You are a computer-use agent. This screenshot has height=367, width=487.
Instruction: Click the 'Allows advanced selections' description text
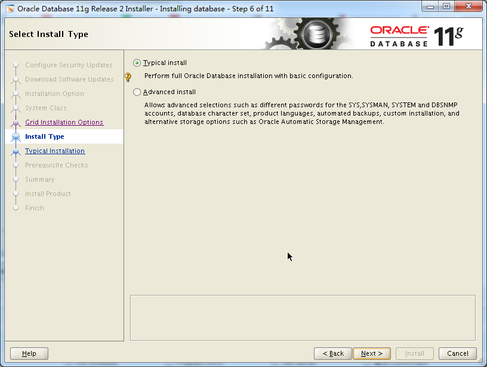302,113
